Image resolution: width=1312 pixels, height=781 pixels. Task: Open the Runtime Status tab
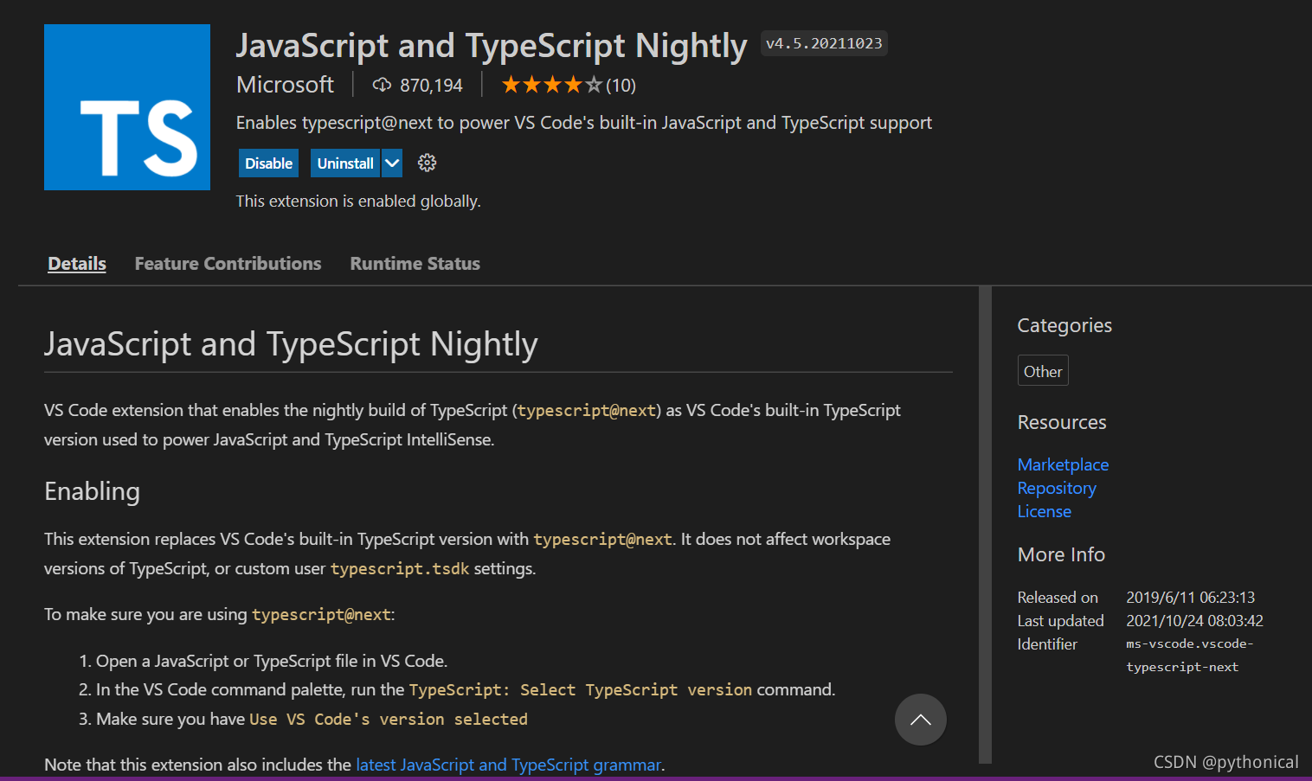click(x=415, y=264)
